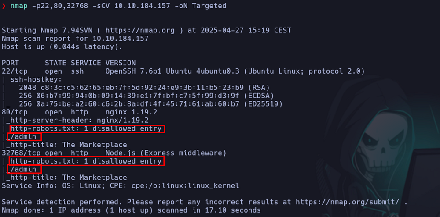Click the second highlighted http-robots.txt entry
The width and height of the screenshot is (440, 217).
click(x=86, y=161)
